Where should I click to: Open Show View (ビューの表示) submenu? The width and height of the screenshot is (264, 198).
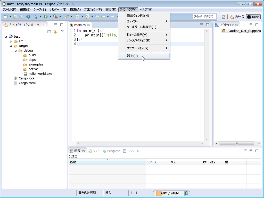tap(144, 35)
